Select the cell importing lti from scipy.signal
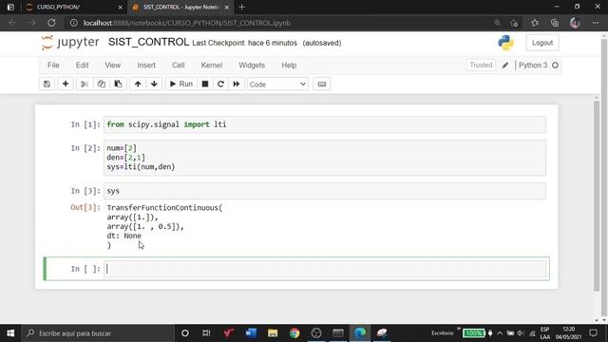The width and height of the screenshot is (608, 342). pyautogui.click(x=325, y=124)
